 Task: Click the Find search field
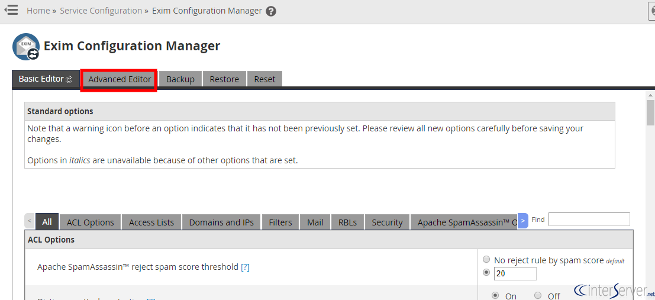(589, 220)
